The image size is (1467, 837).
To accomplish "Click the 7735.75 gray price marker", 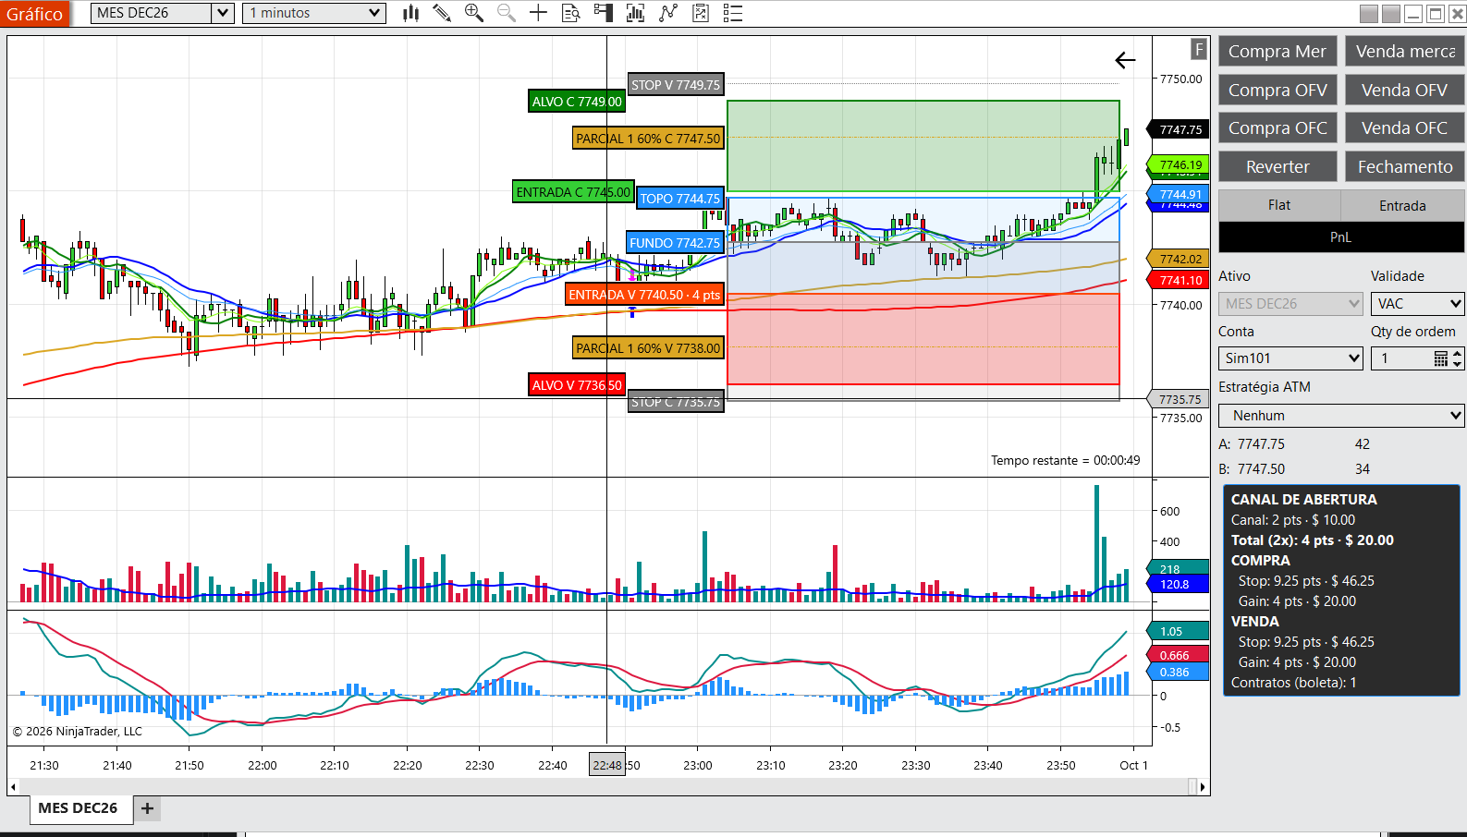I will click(1178, 400).
